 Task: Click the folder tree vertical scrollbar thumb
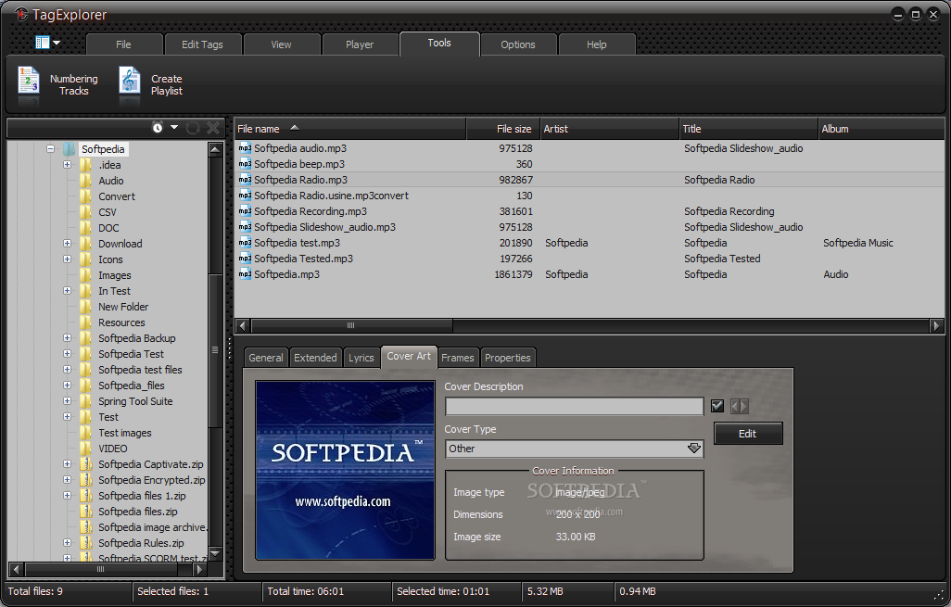(215, 350)
